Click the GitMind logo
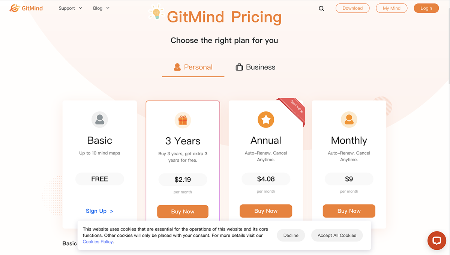 pyautogui.click(x=25, y=8)
